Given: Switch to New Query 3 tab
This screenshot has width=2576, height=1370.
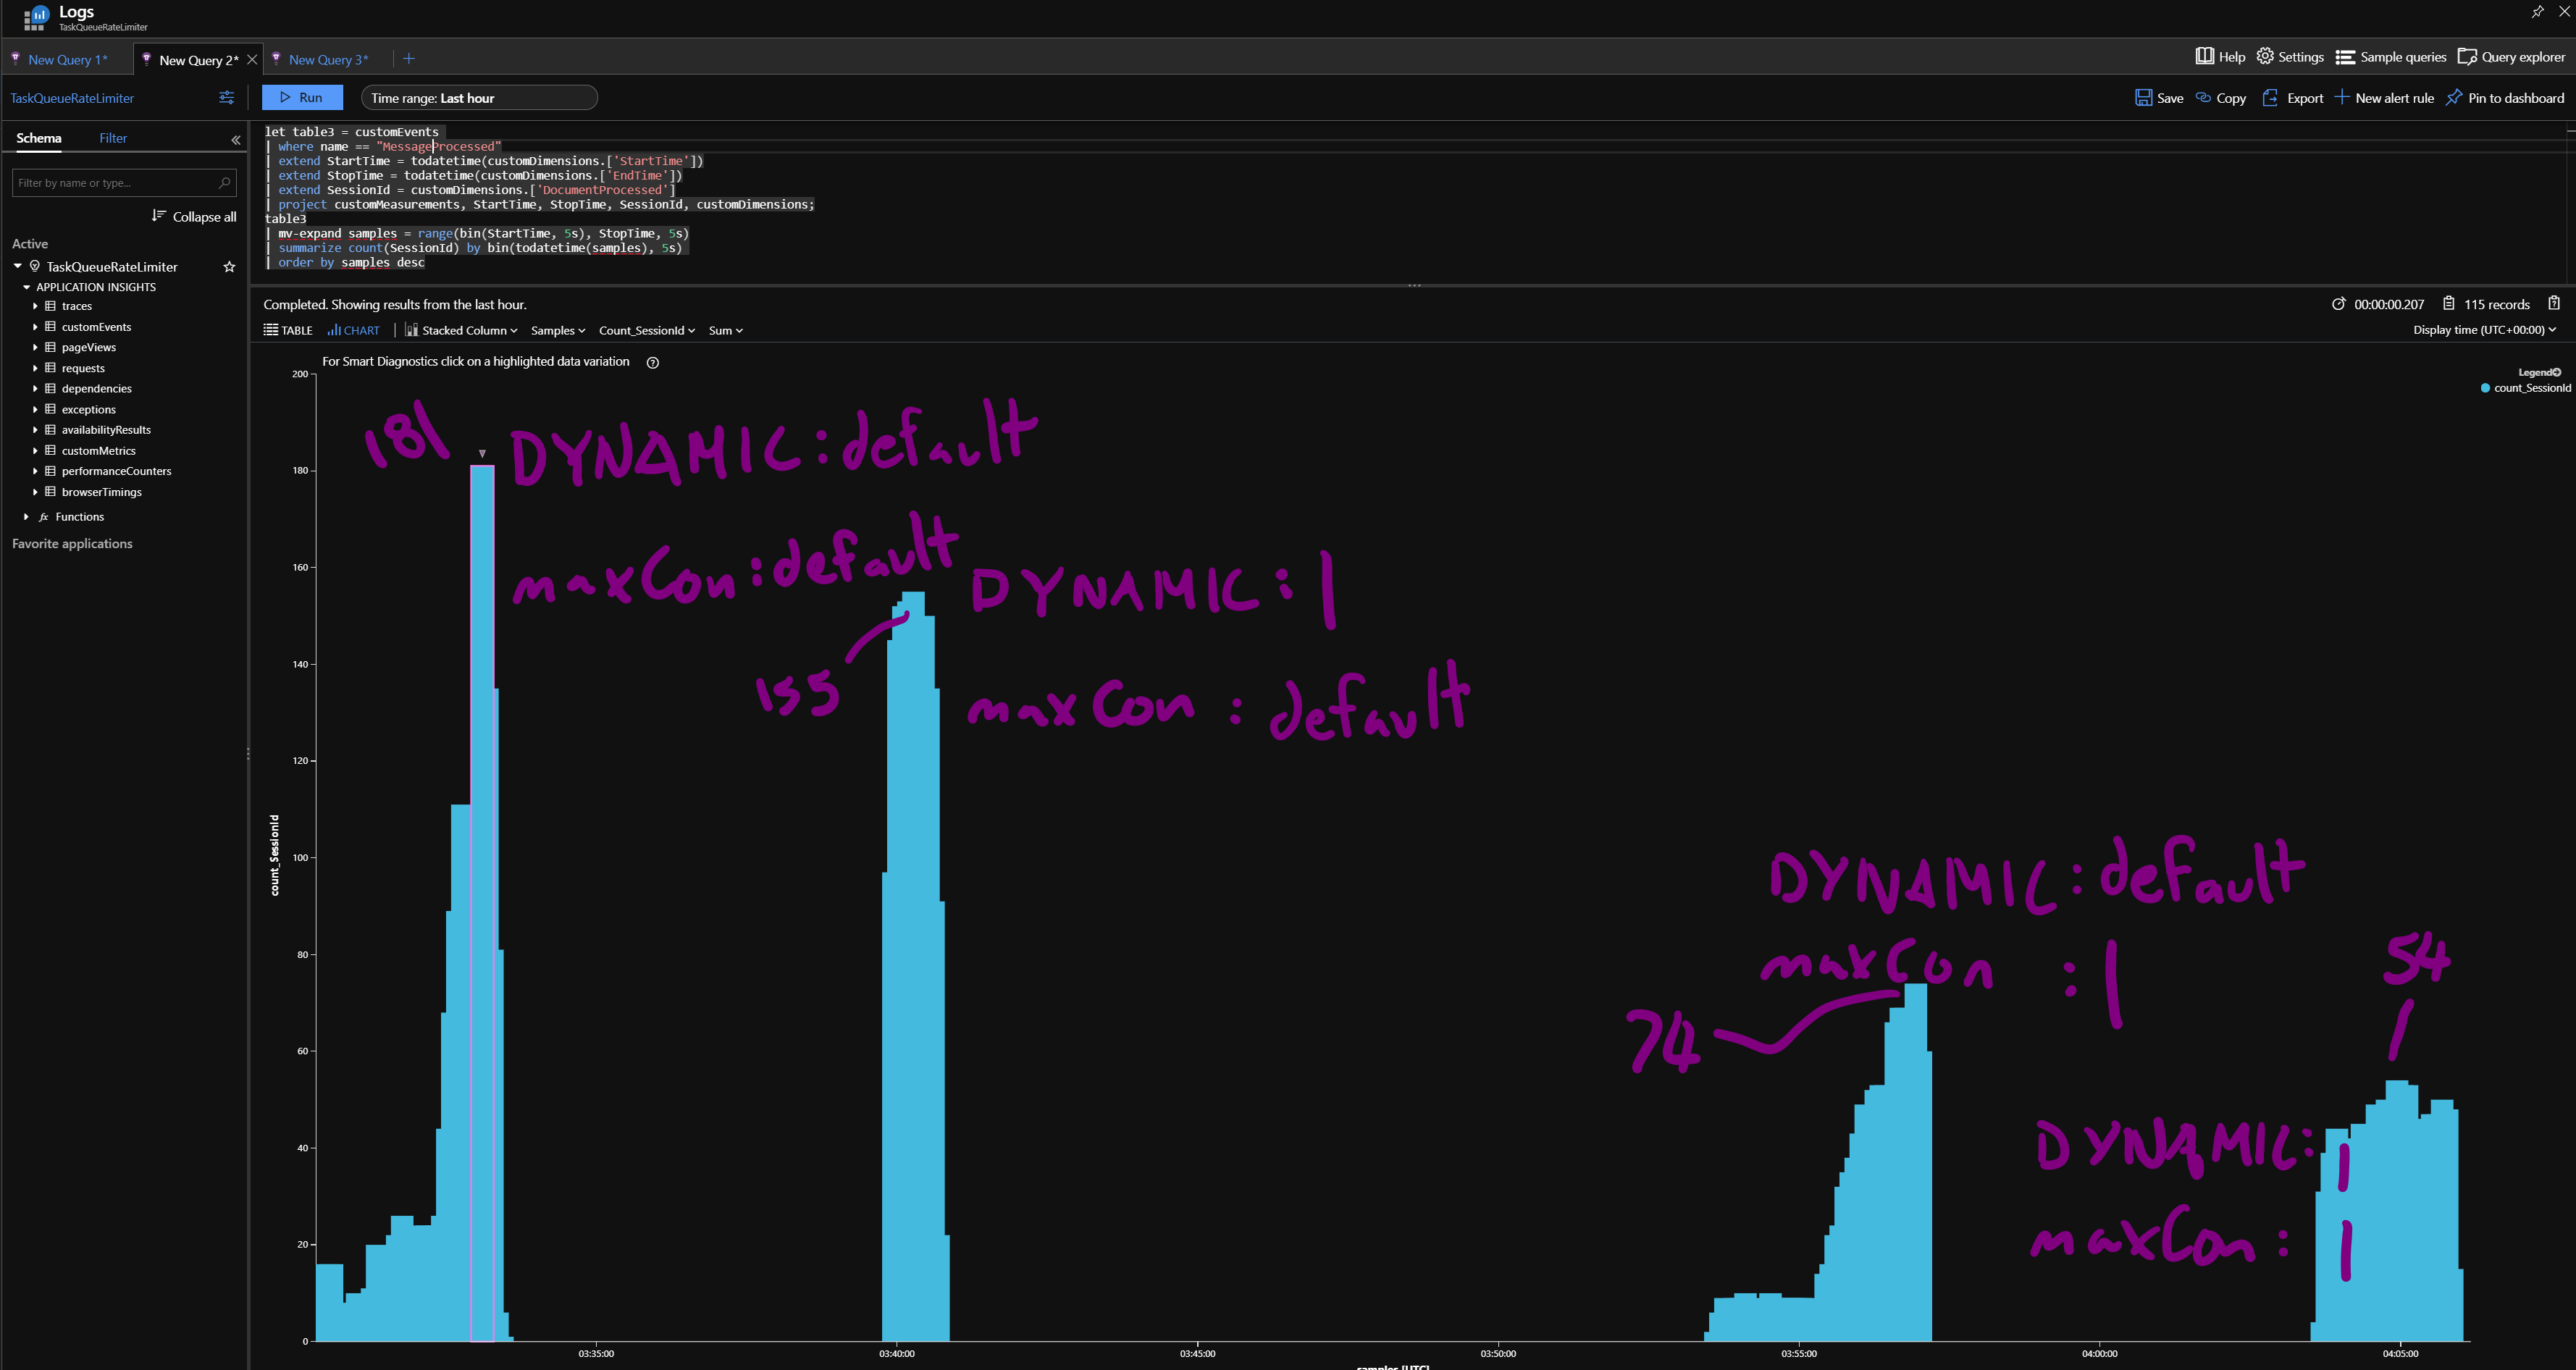Looking at the screenshot, I should [327, 60].
